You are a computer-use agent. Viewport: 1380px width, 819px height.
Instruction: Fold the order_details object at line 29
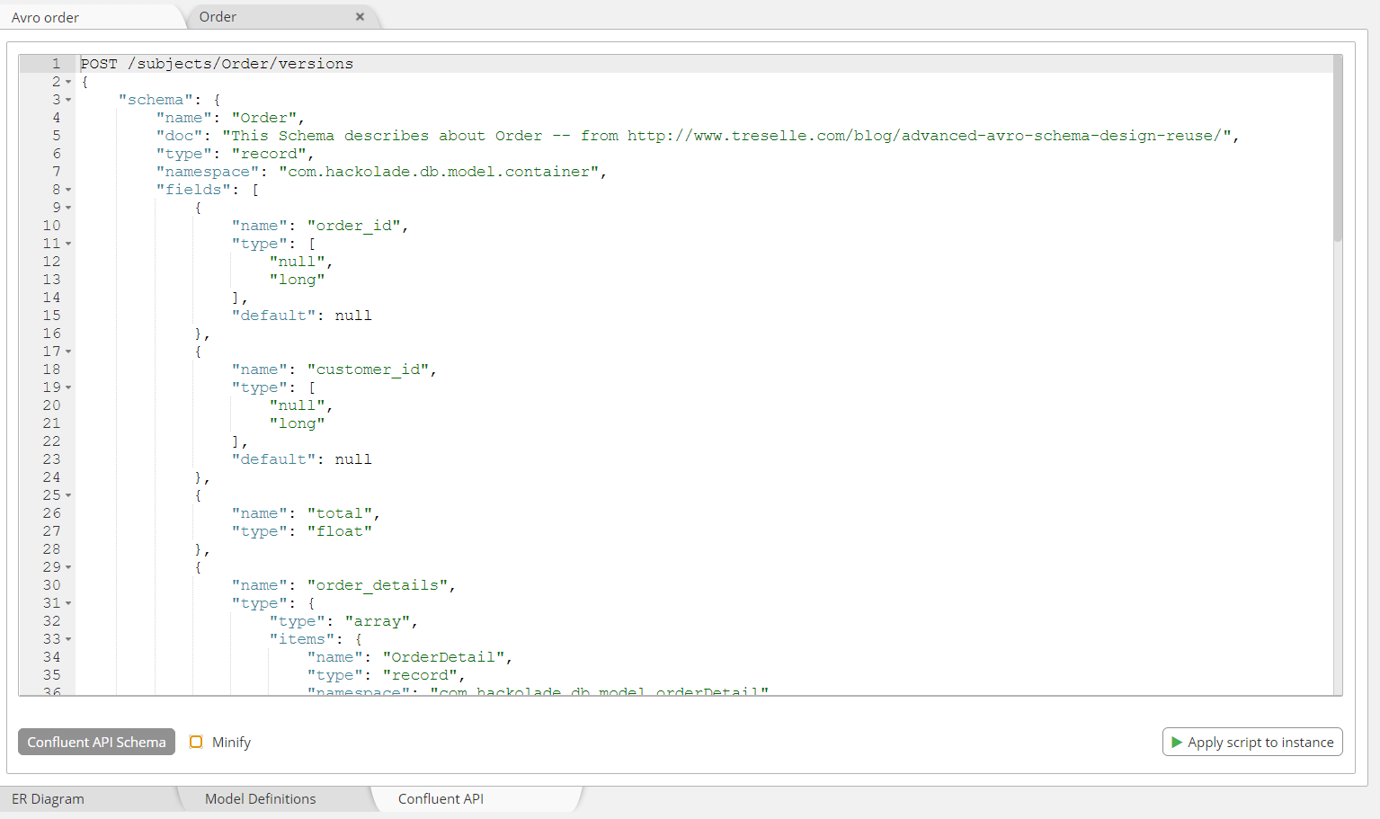pos(68,567)
